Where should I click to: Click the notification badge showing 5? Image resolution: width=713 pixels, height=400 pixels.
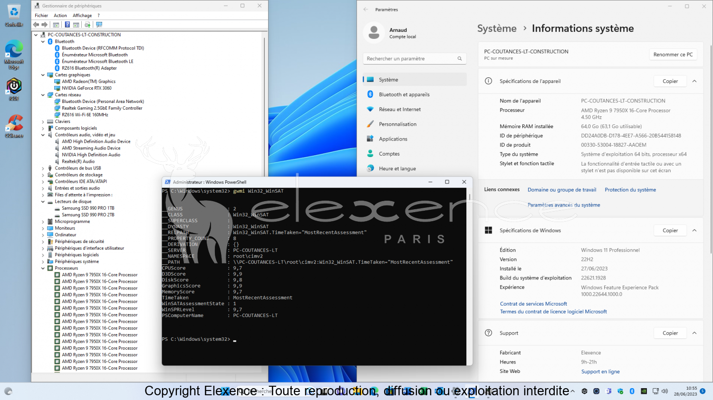[x=703, y=391]
